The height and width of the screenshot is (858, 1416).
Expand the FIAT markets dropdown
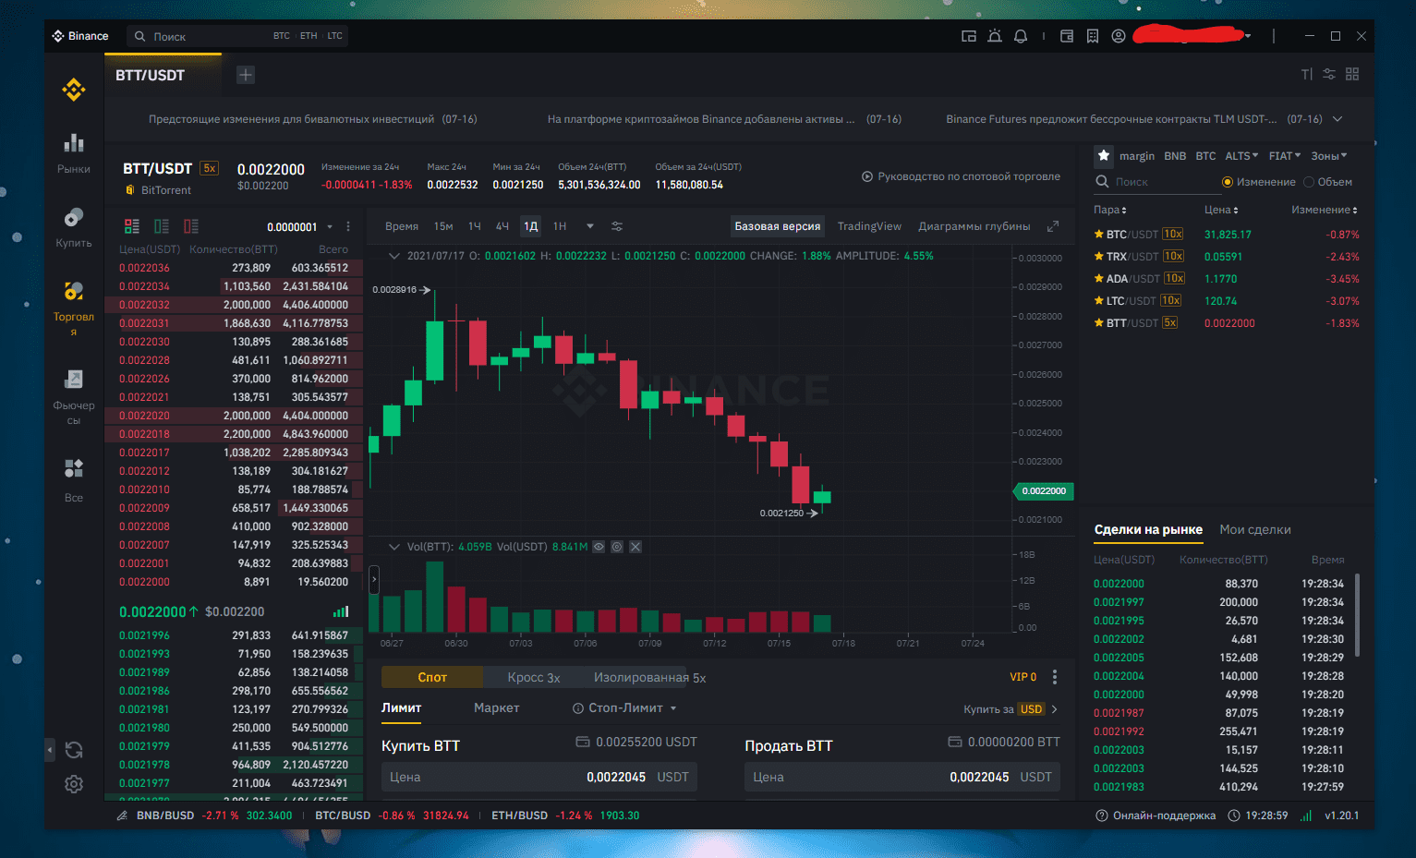[x=1285, y=156]
